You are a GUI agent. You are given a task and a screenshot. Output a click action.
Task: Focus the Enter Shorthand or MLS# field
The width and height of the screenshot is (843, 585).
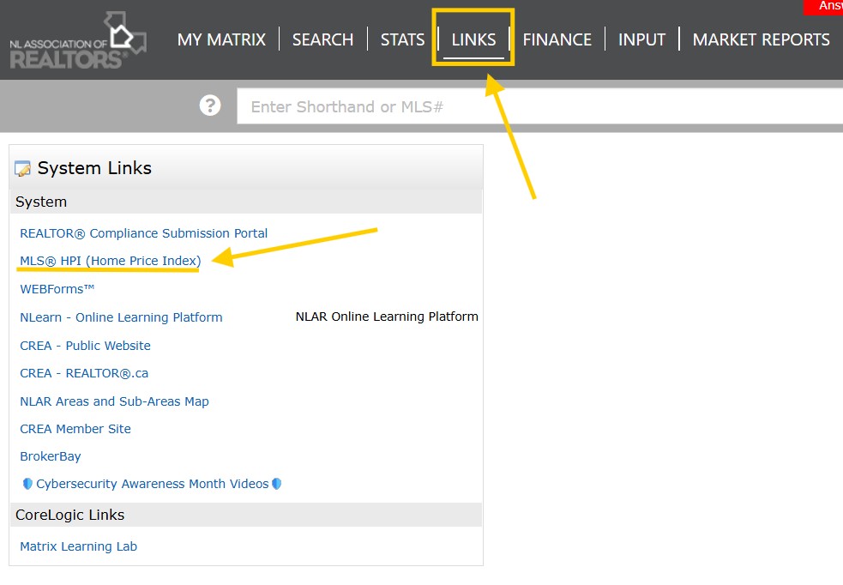click(539, 106)
